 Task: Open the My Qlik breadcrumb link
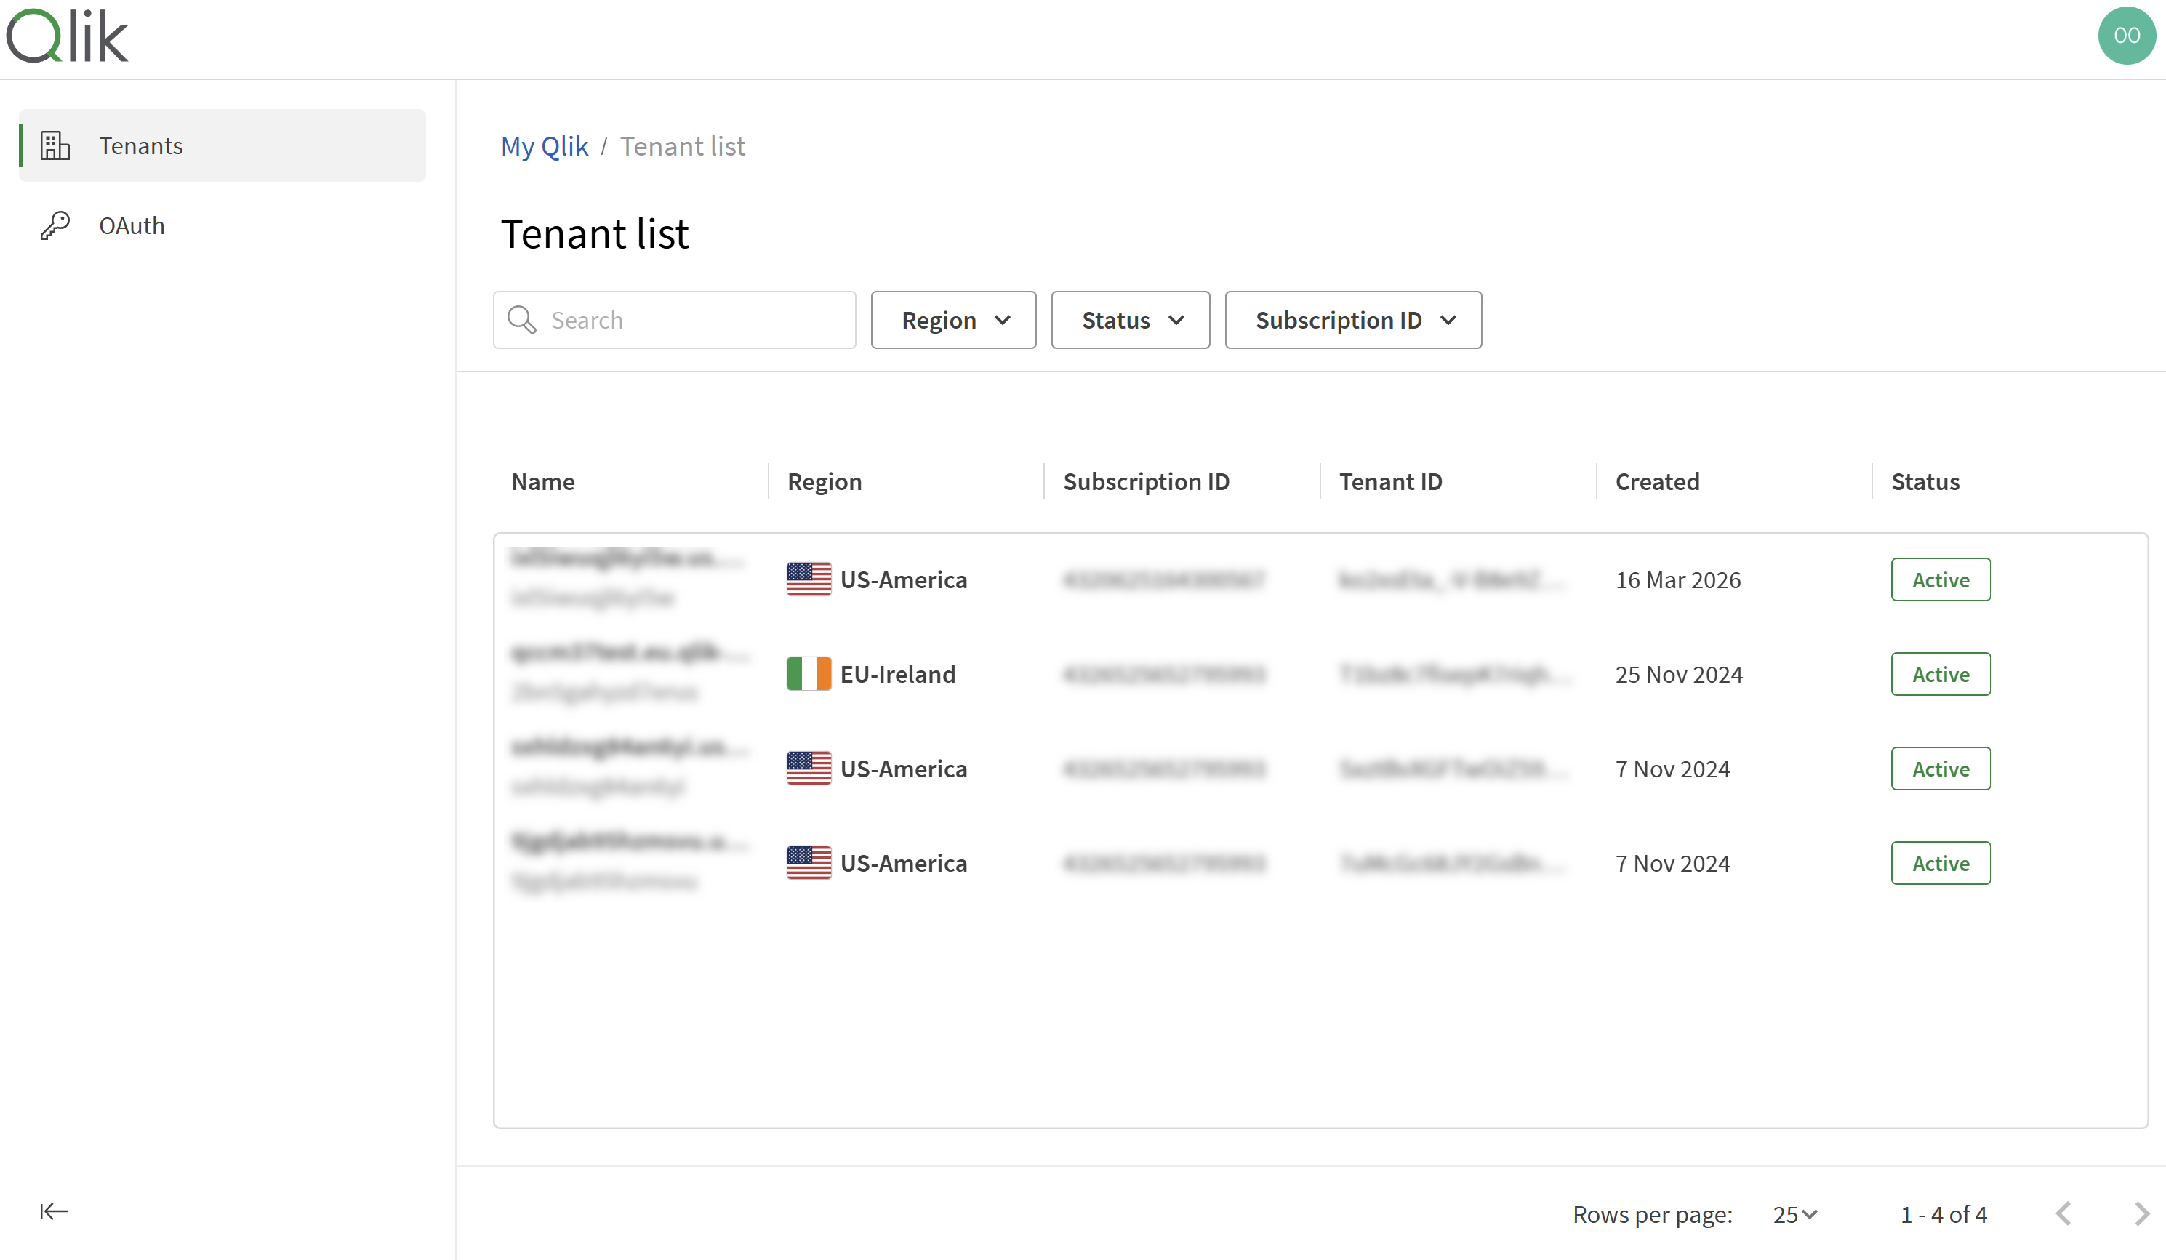(x=544, y=145)
